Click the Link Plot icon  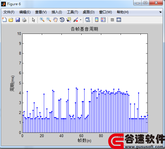pyautogui.click(x=88, y=20)
